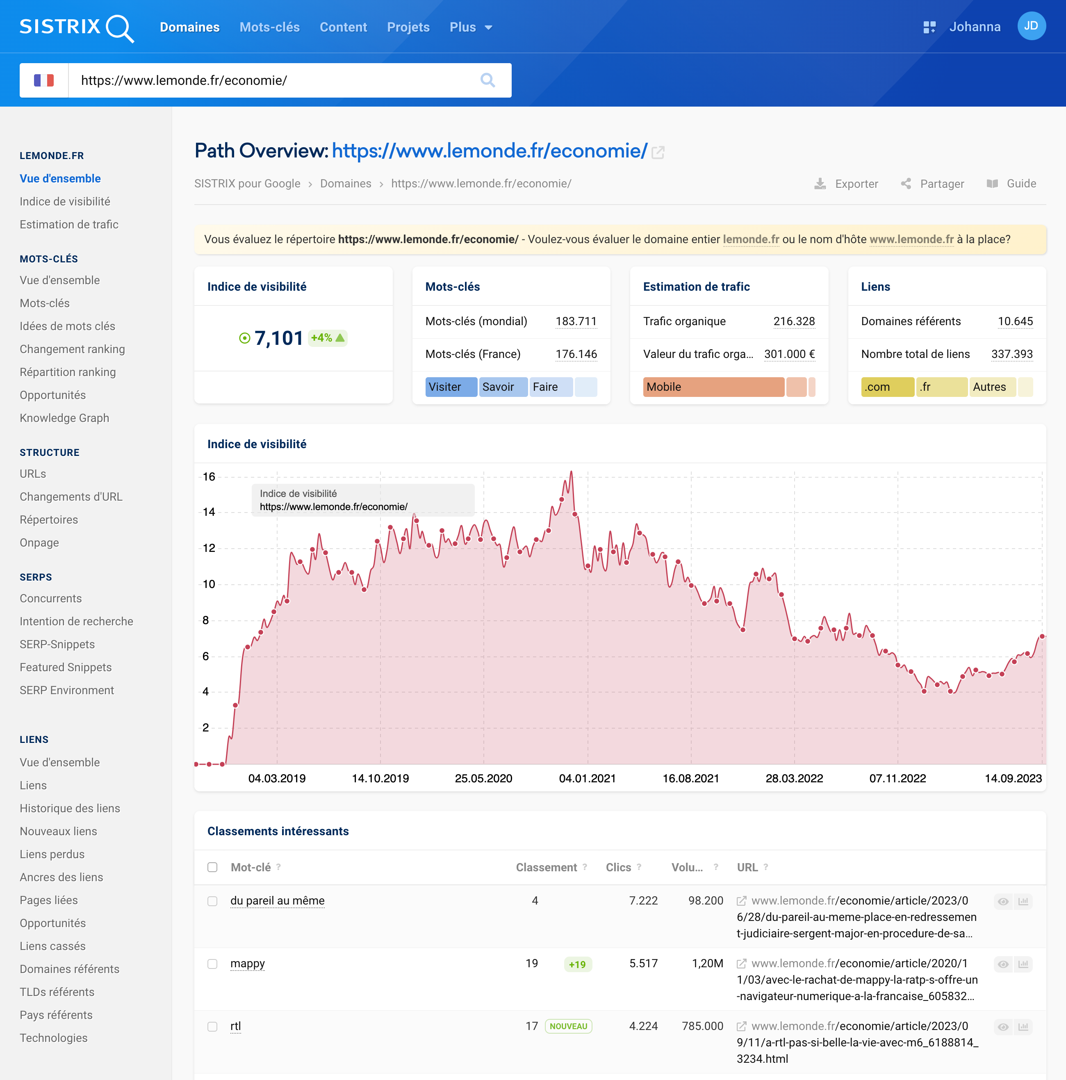This screenshot has width=1066, height=1080.
Task: Select the Mots-clés menu tab
Action: (269, 26)
